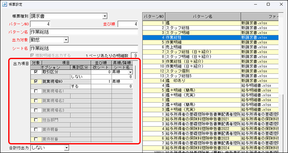The height and width of the screenshot is (153, 288).
Task: Open the 帳票種別 dropdown showing 請求書
Action: click(105, 16)
